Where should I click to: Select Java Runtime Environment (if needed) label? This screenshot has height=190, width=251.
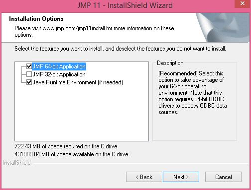[78, 82]
